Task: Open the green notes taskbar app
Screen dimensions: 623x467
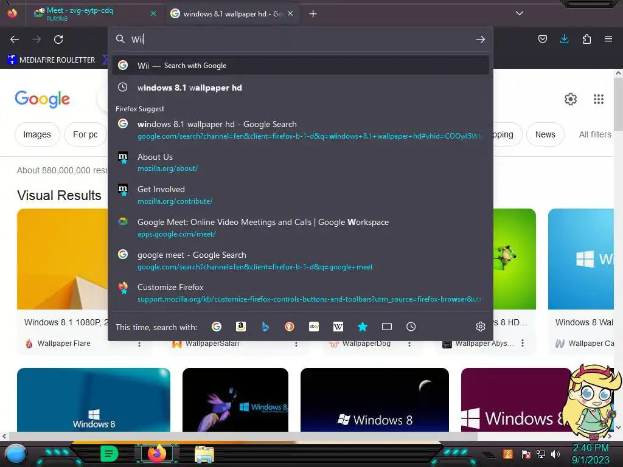Action: [110, 453]
